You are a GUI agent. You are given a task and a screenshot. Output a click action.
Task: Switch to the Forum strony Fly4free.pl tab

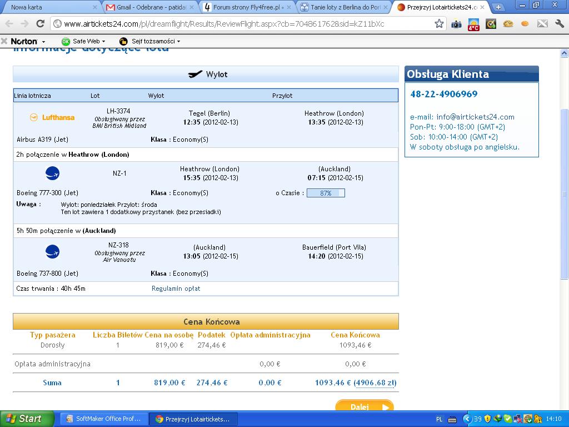(x=247, y=7)
